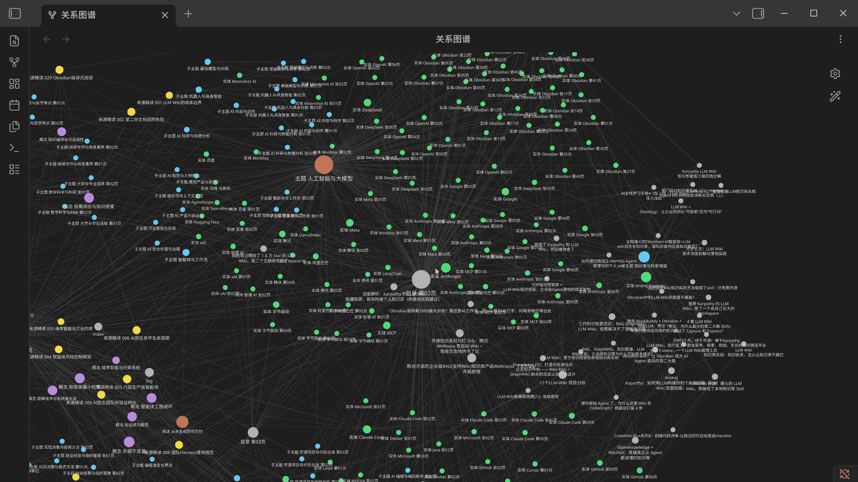This screenshot has width=858, height=482.
Task: Select the blue 子主题 AI 科研与数据分析 node
Action: [187, 129]
